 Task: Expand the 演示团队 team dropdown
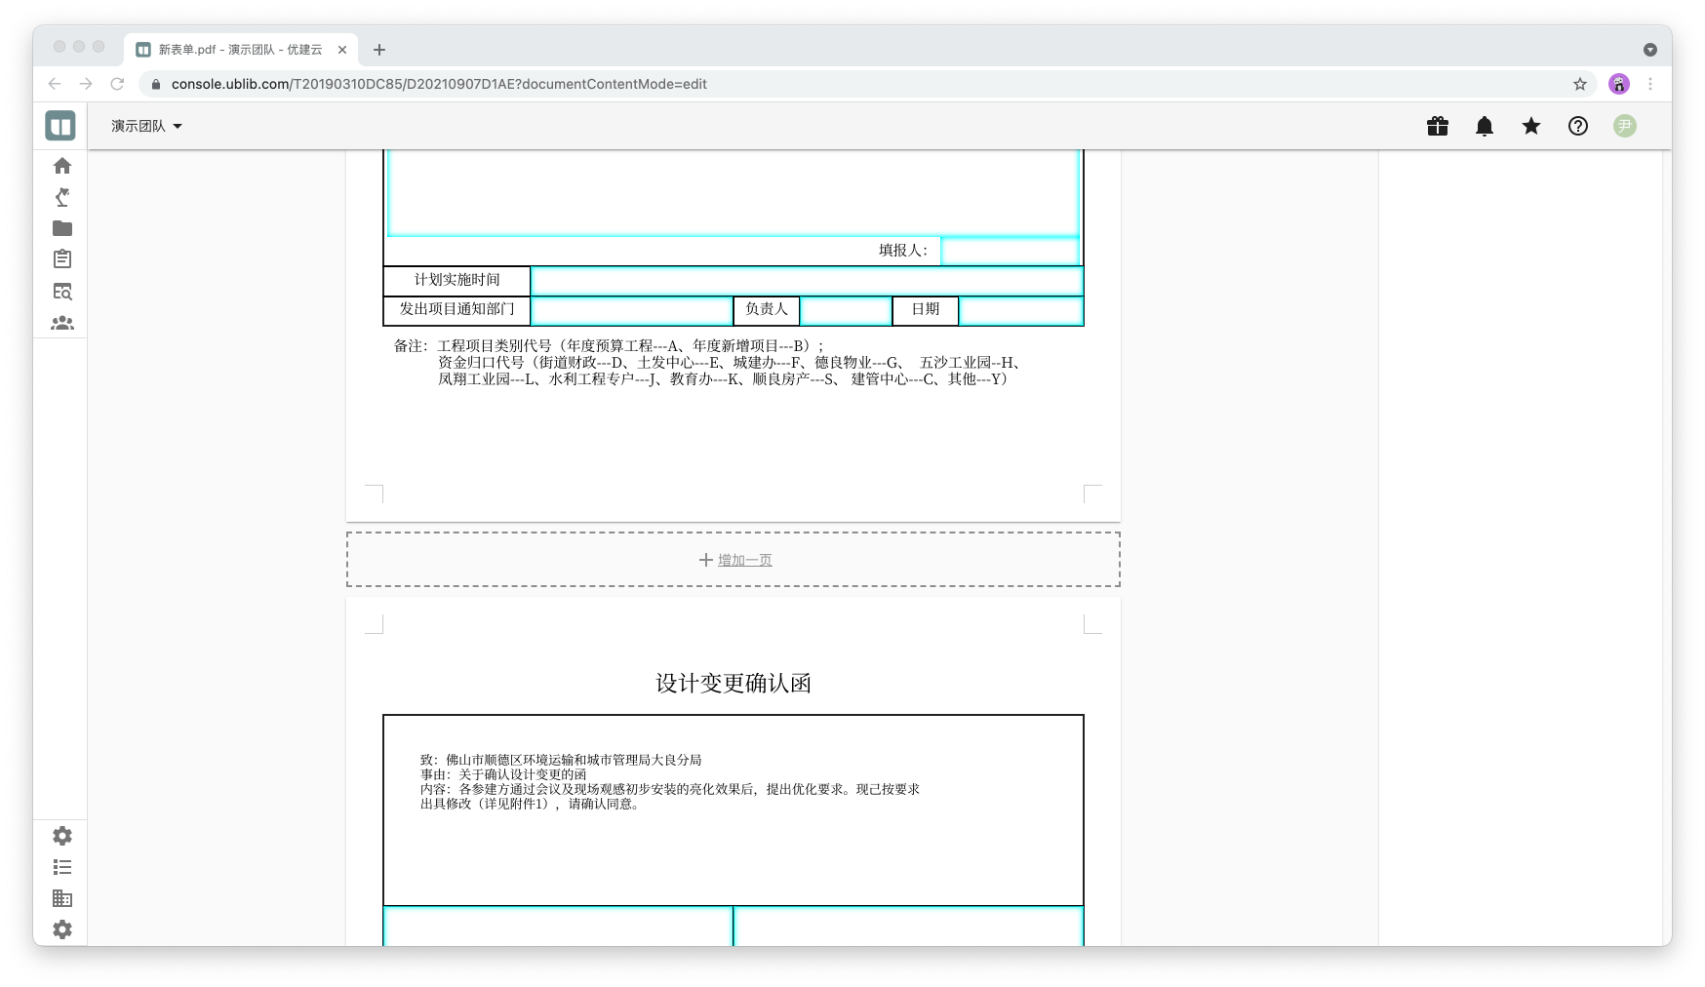(x=146, y=126)
